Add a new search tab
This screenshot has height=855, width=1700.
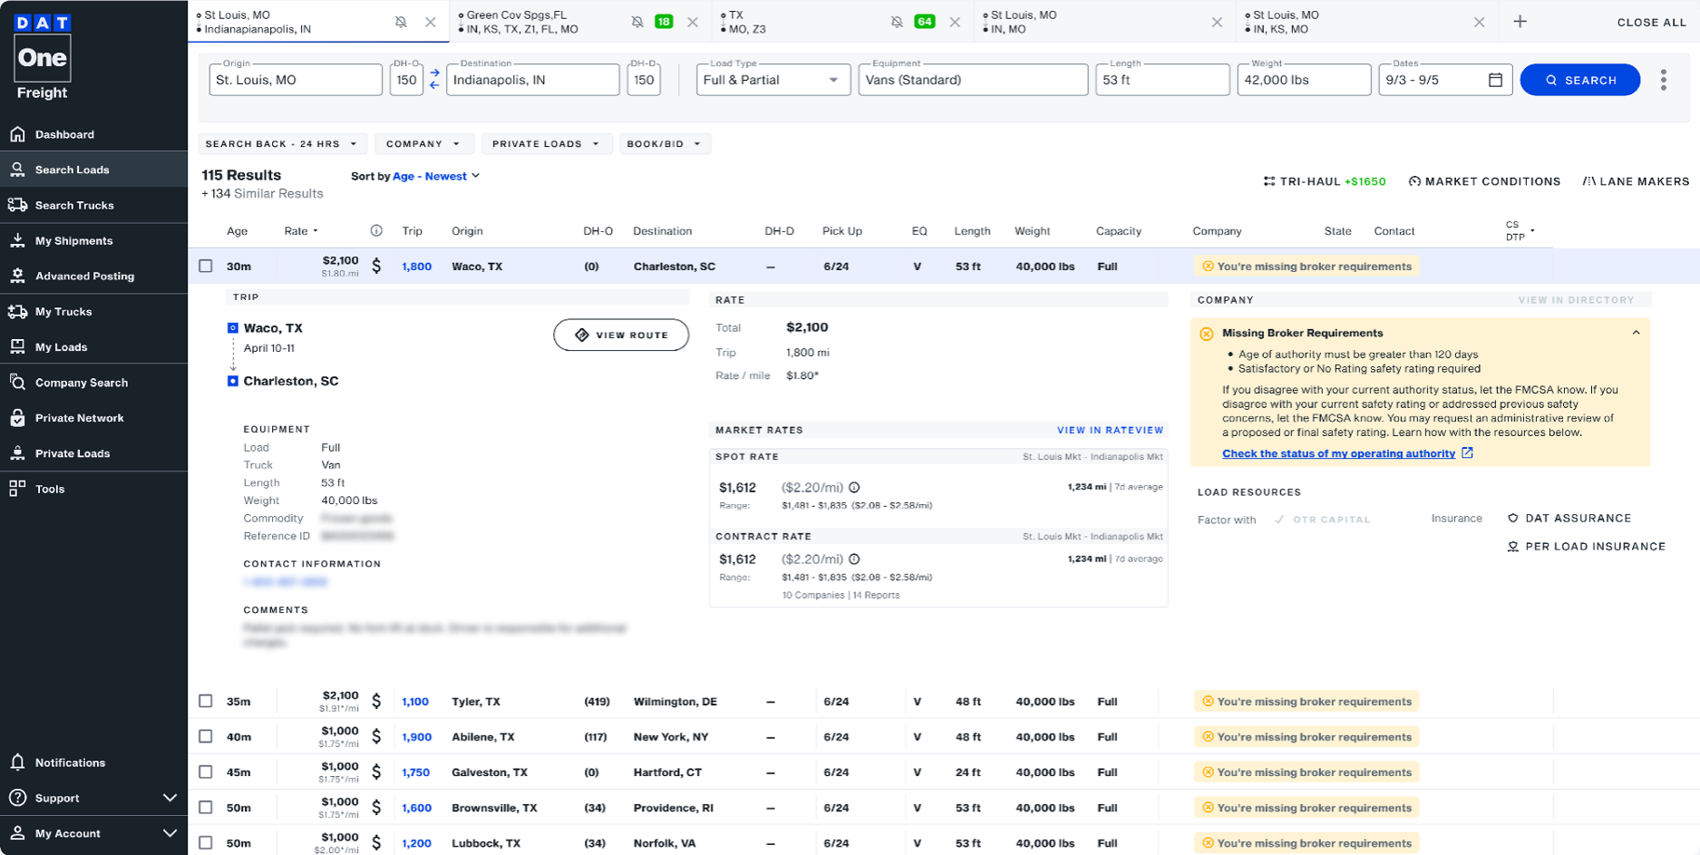(1520, 22)
